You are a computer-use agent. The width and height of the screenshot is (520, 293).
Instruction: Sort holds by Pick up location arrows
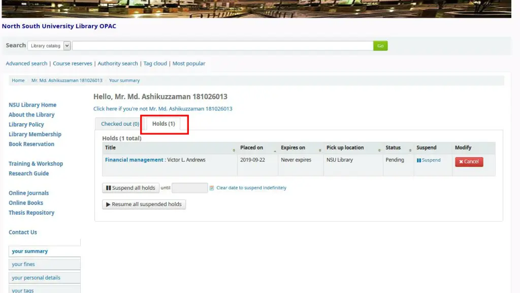point(379,151)
